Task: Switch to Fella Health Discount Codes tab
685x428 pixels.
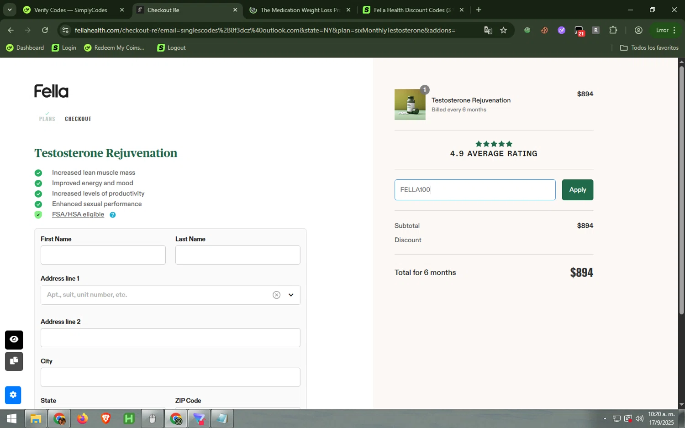Action: (x=412, y=10)
